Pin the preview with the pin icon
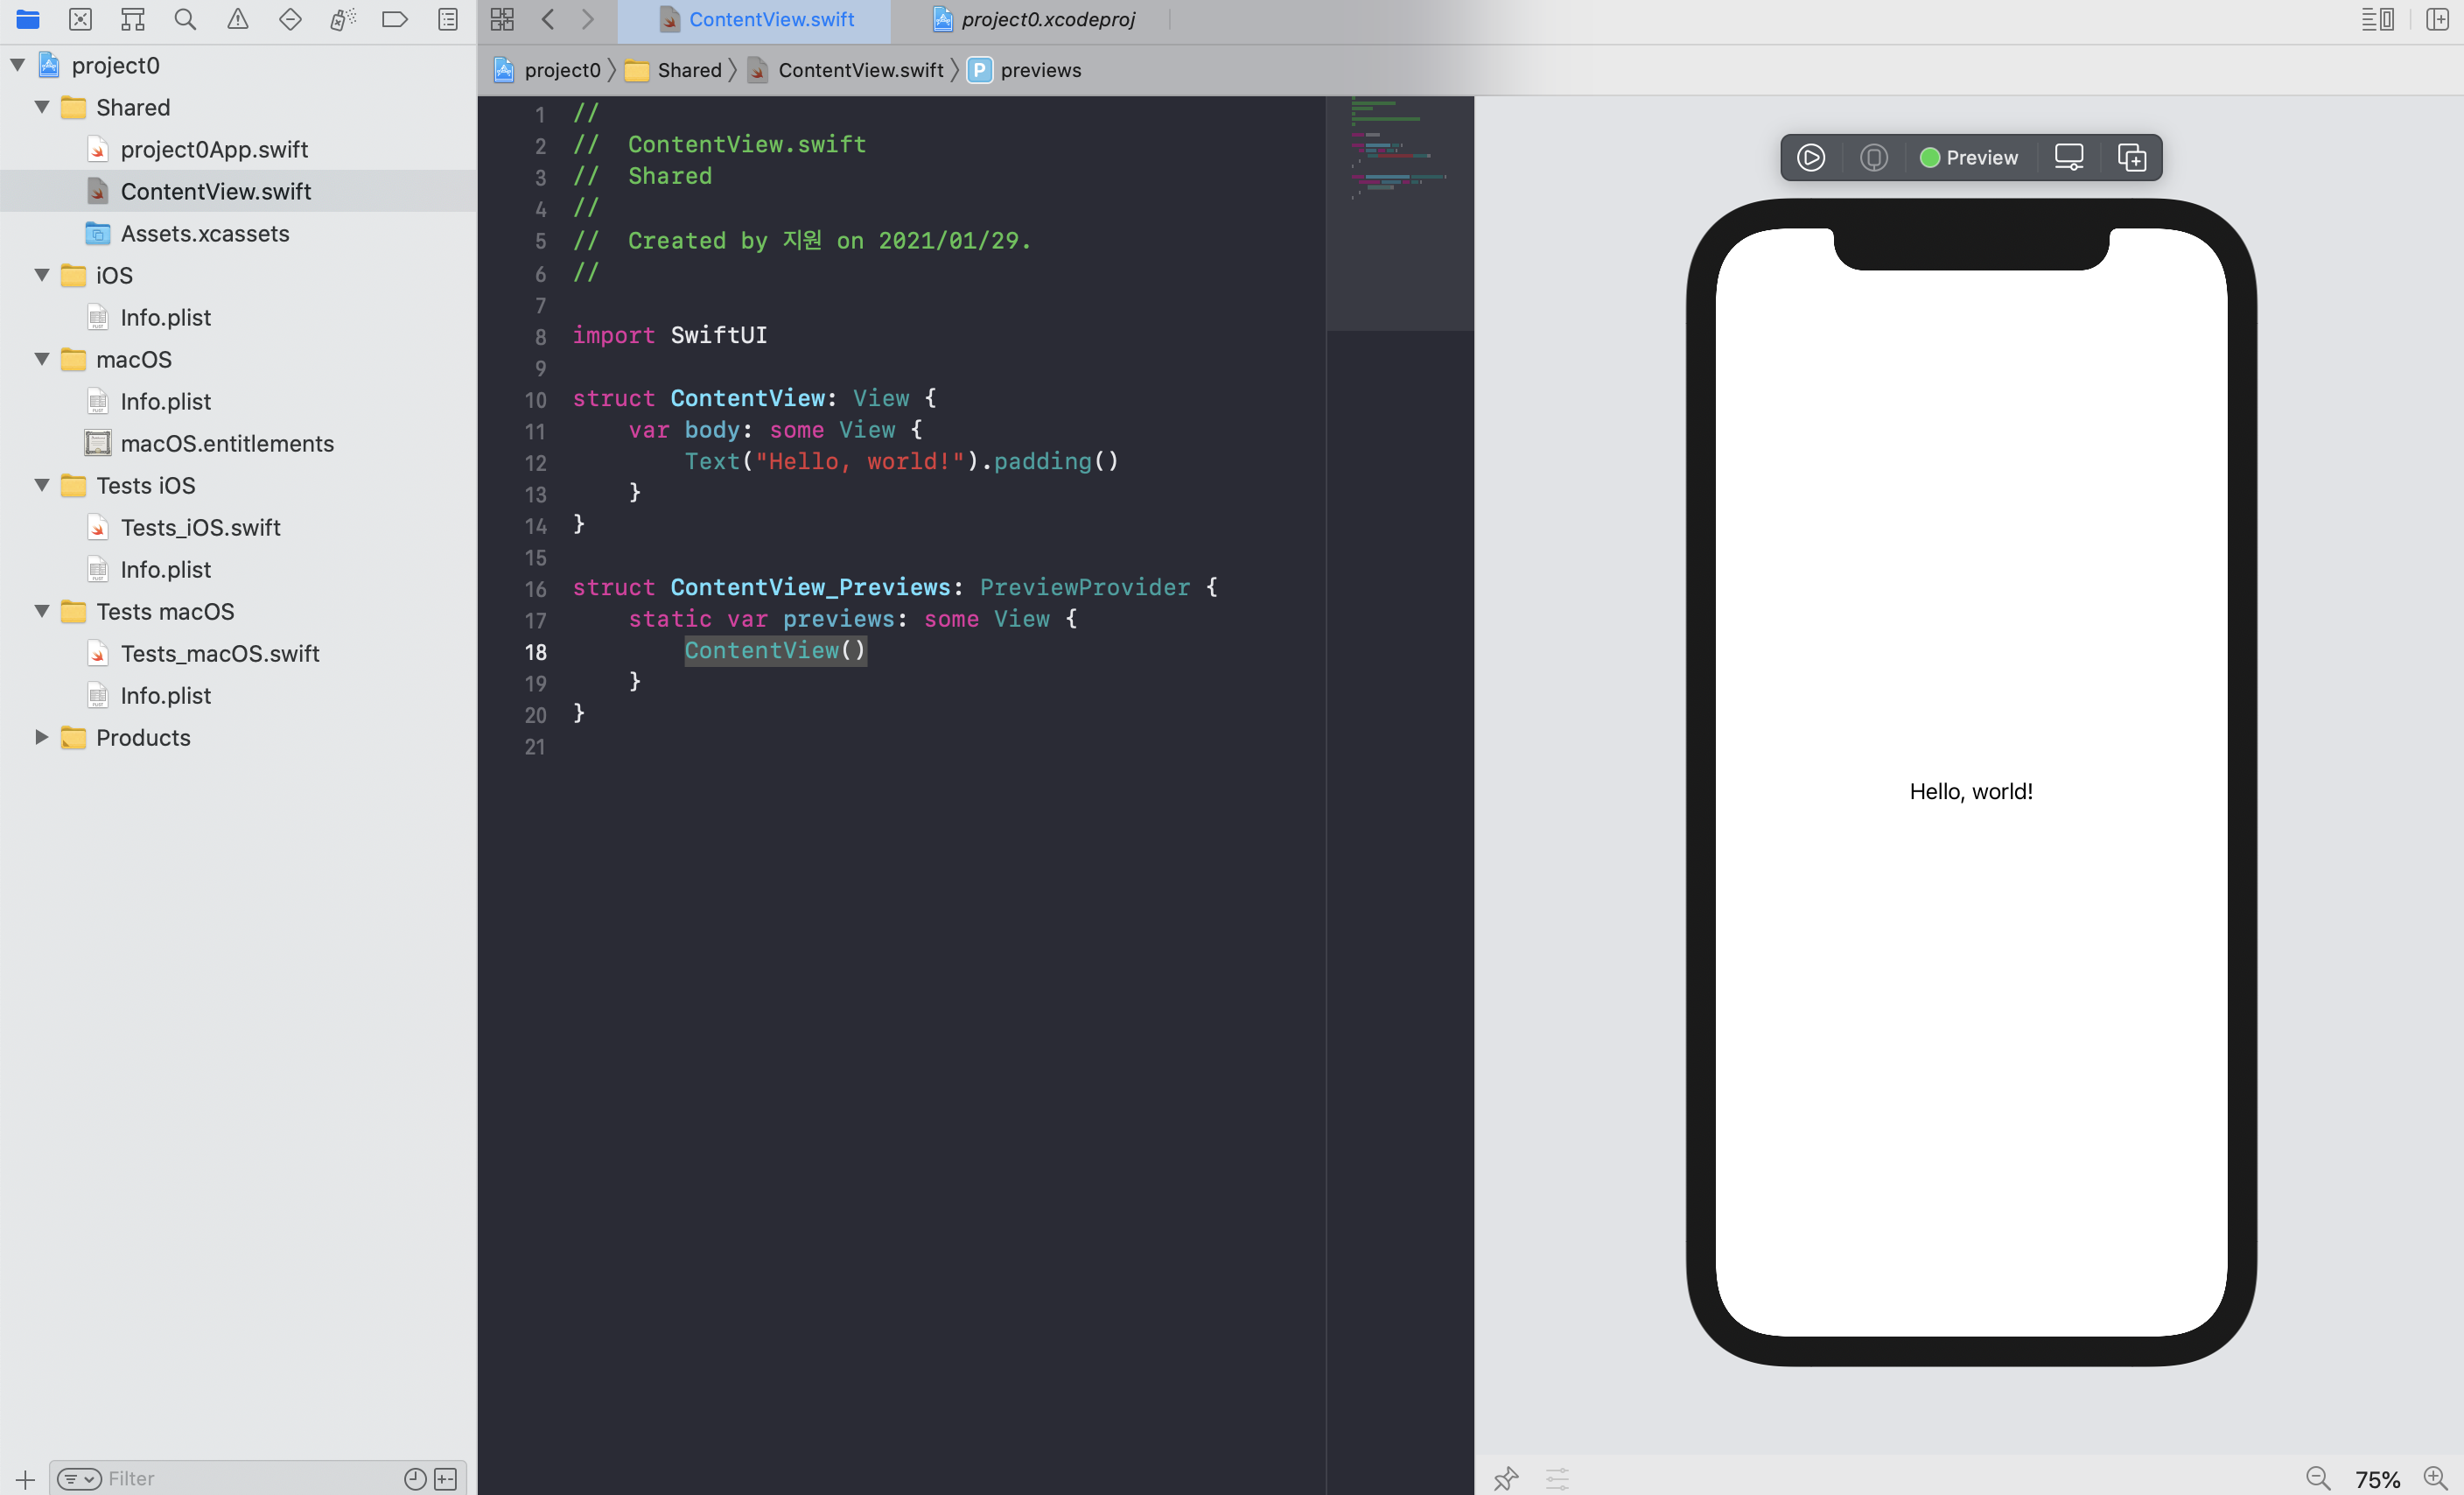The width and height of the screenshot is (2464, 1495). 1506,1478
